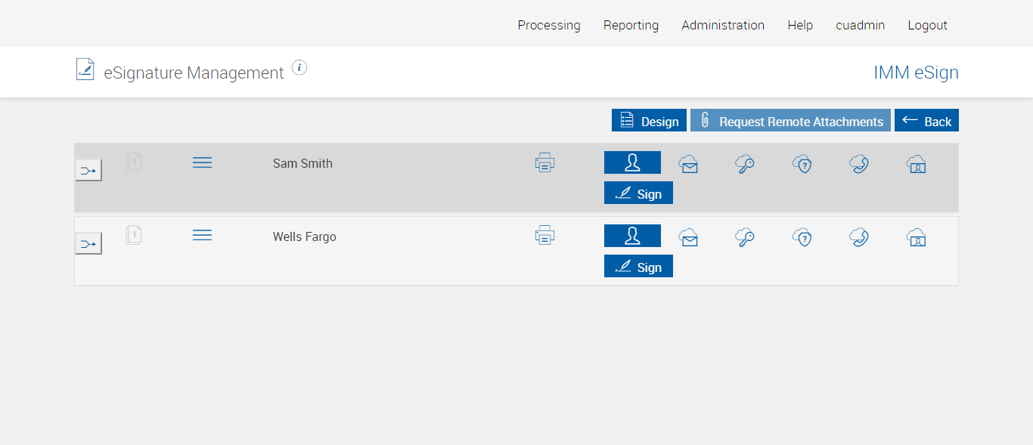
Task: Open the Administration menu
Action: click(723, 25)
